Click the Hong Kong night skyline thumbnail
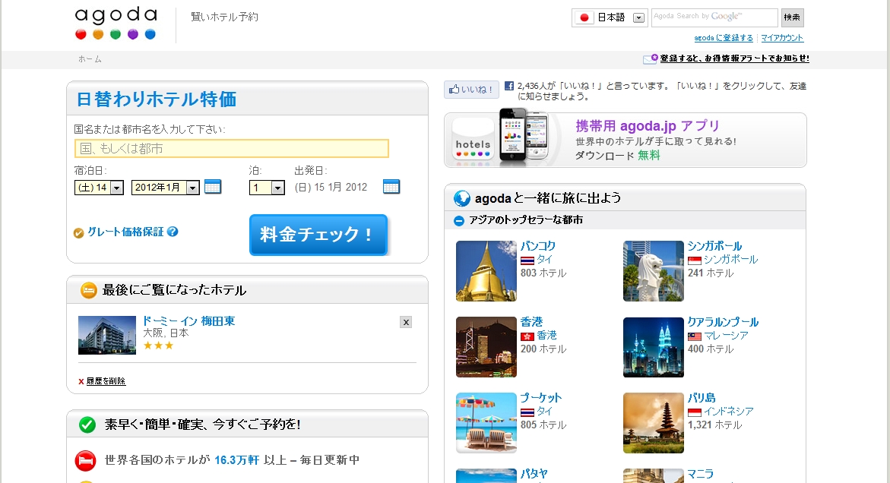 tap(486, 347)
